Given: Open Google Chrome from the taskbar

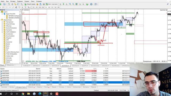Looking at the screenshot, I should coord(23,94).
